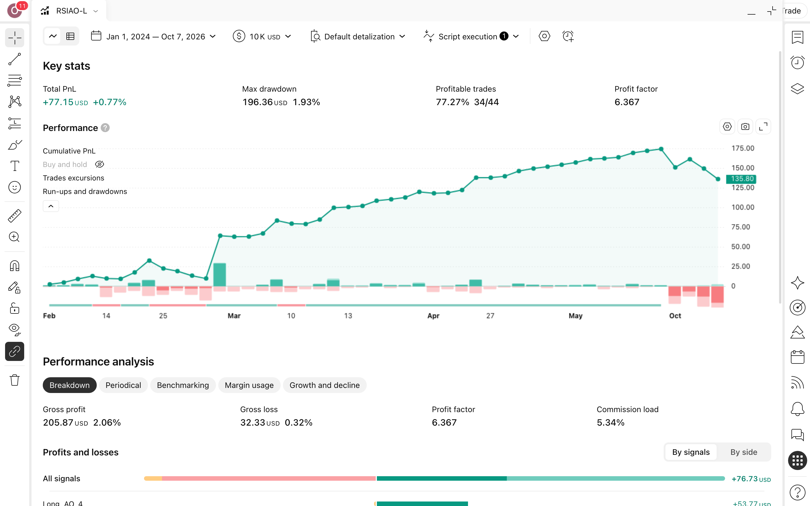The width and height of the screenshot is (810, 506).
Task: Open Growth and decline tab
Action: pyautogui.click(x=325, y=385)
